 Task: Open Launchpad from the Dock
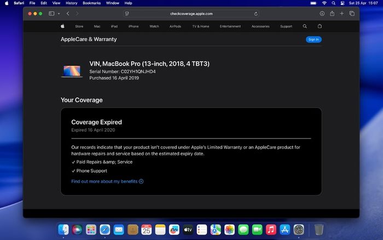coord(91,230)
